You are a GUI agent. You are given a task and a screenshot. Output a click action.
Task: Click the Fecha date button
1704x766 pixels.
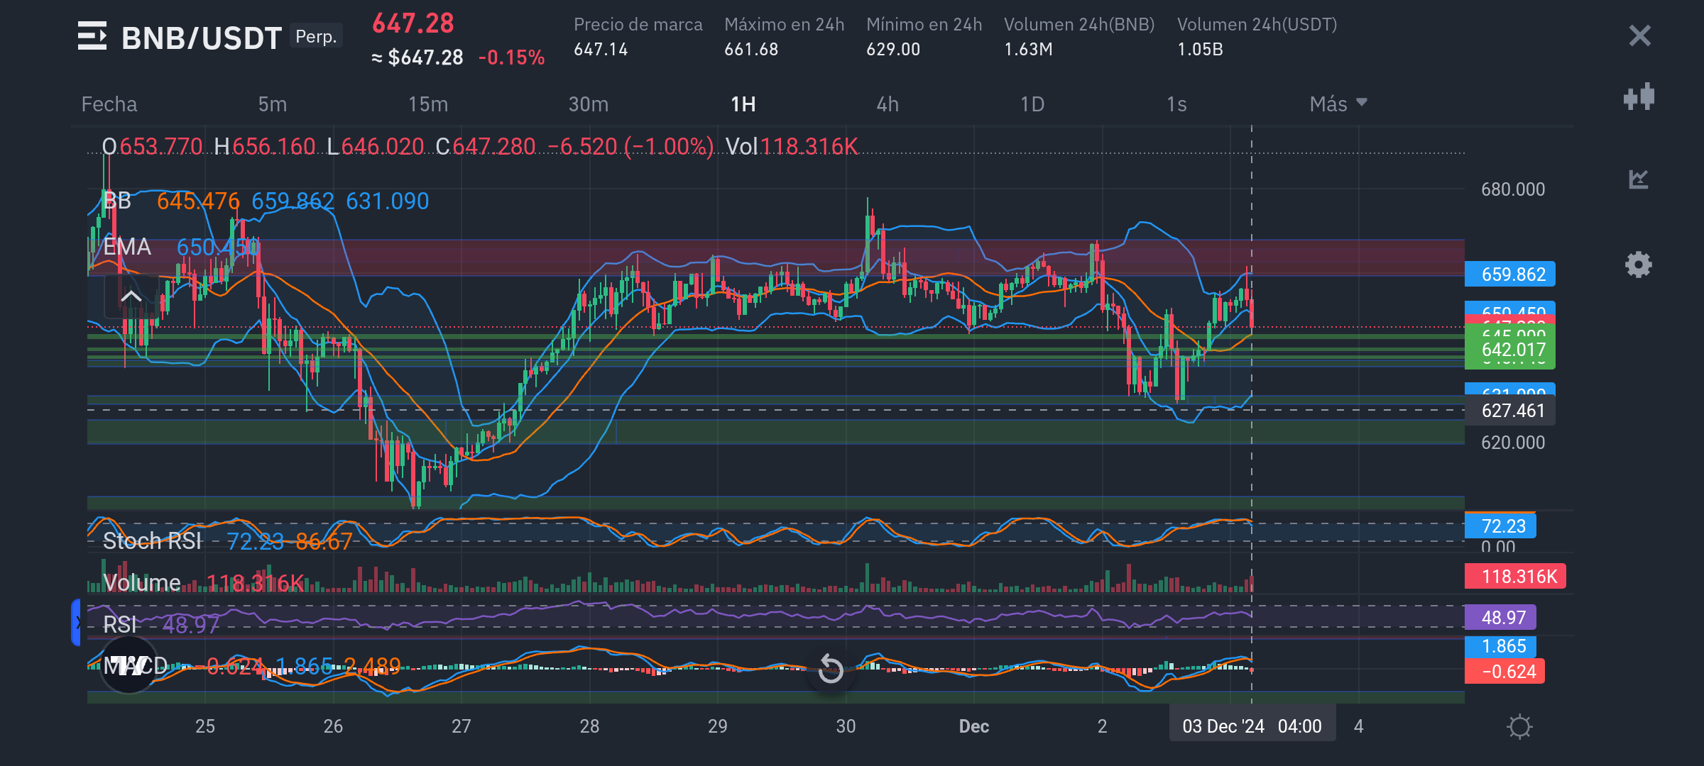(x=109, y=104)
